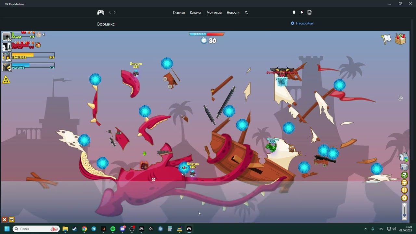The image size is (416, 234).
Task: Click the cake gift icon beside first player
Action: point(39,34)
